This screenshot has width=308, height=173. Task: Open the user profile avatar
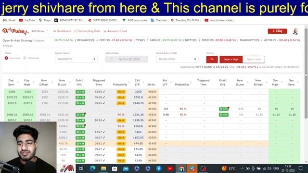pyautogui.click(x=295, y=31)
